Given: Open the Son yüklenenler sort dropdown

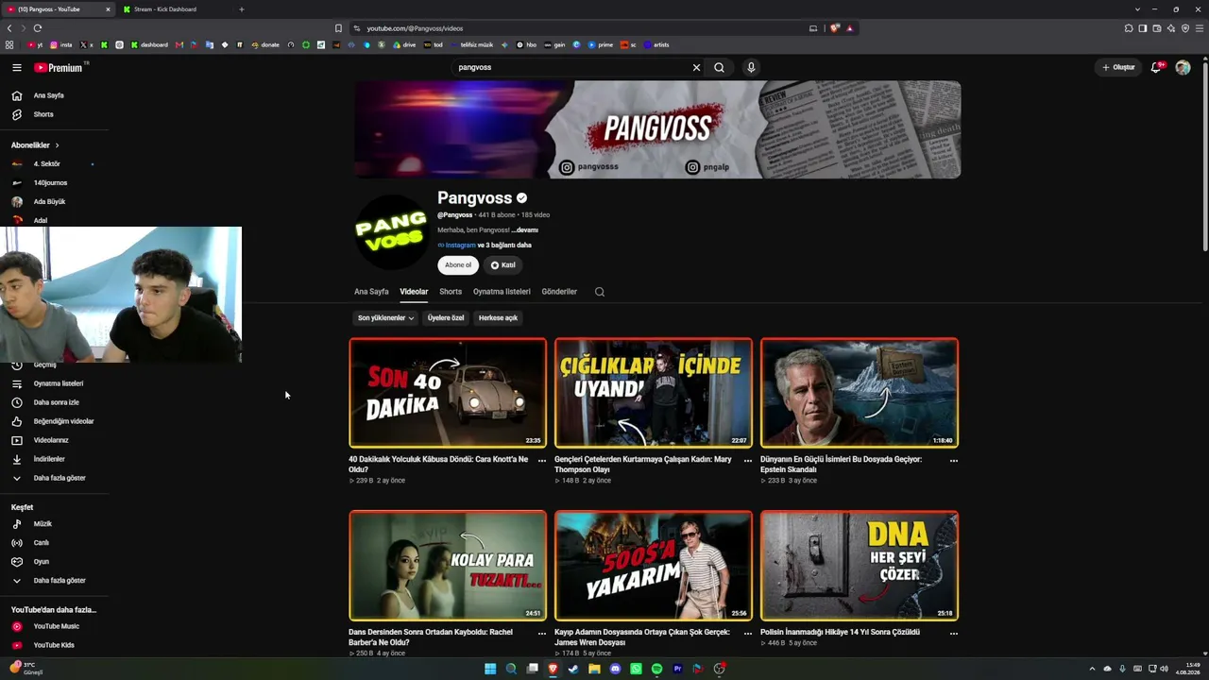Looking at the screenshot, I should click(385, 318).
